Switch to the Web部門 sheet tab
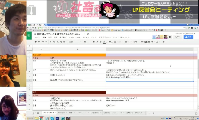This screenshot has height=120, width=199. [x=61, y=112]
